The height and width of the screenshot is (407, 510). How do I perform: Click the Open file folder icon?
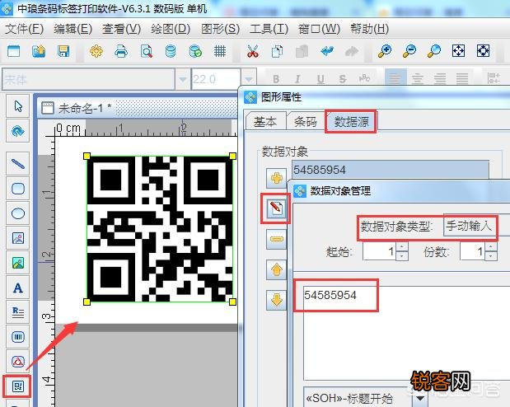(x=39, y=51)
